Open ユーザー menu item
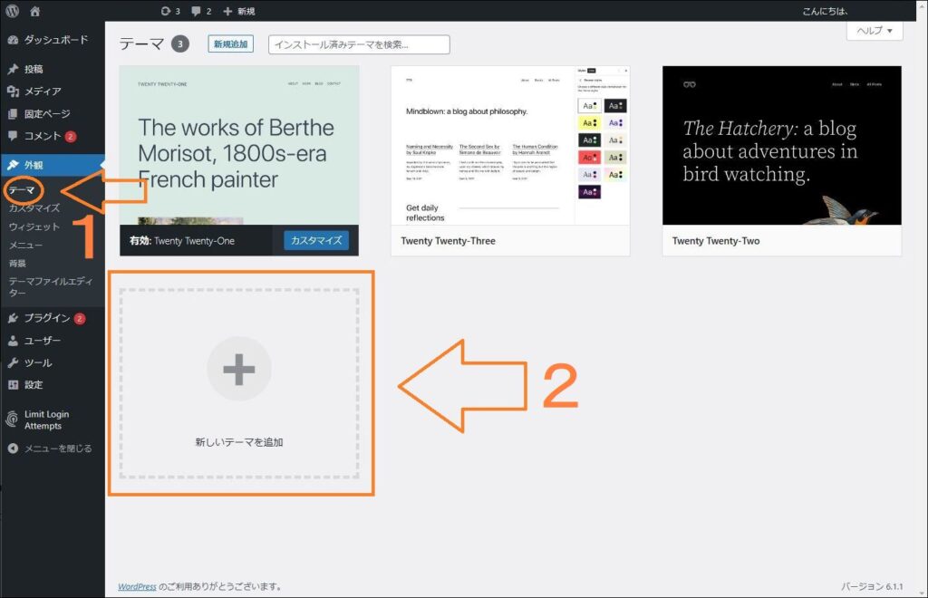This screenshot has width=928, height=598. tap(43, 341)
